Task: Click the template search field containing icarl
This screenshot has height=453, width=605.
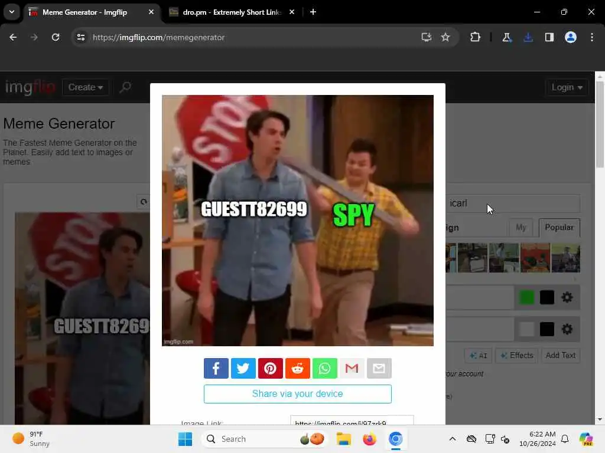Action: (x=513, y=203)
